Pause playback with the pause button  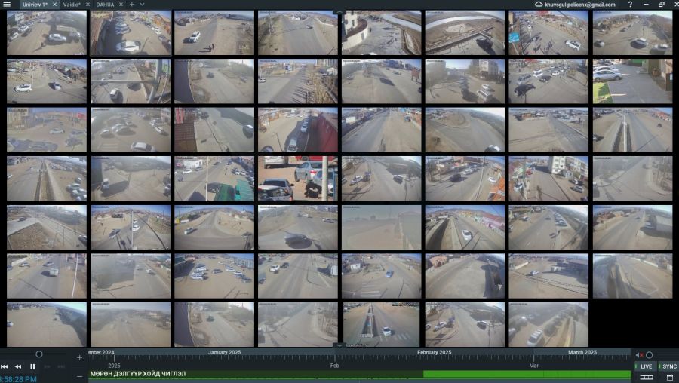point(32,366)
